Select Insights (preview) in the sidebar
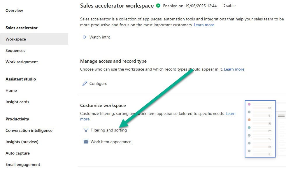The width and height of the screenshot is (286, 170). pos(22,142)
